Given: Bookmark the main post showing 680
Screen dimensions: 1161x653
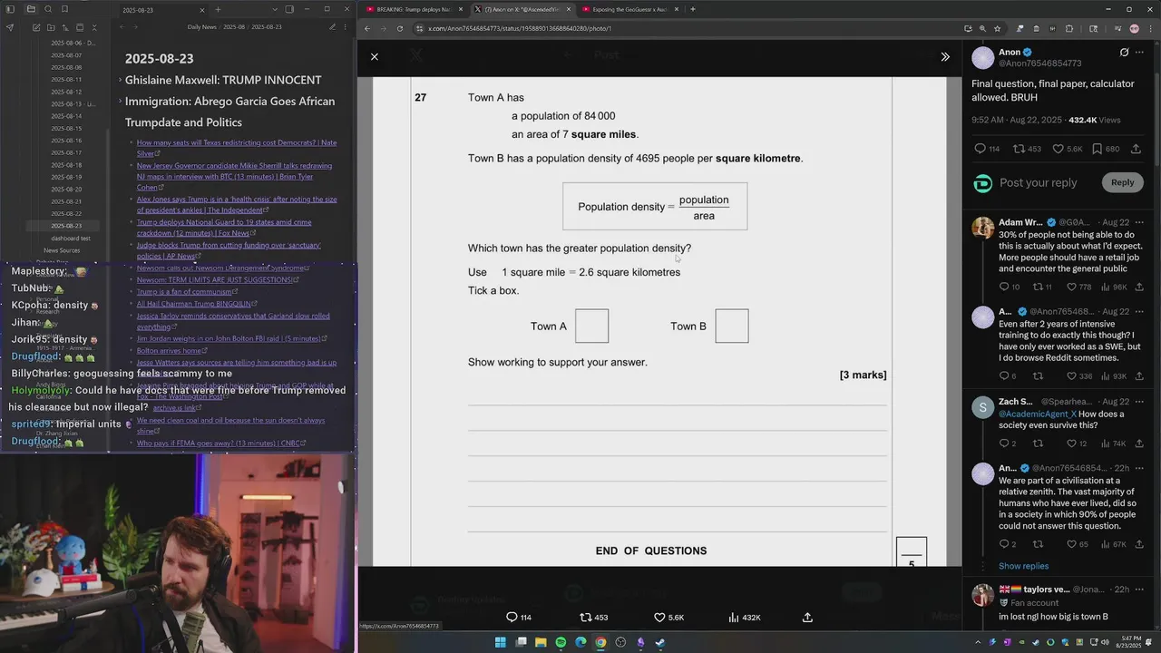Looking at the screenshot, I should (1106, 149).
